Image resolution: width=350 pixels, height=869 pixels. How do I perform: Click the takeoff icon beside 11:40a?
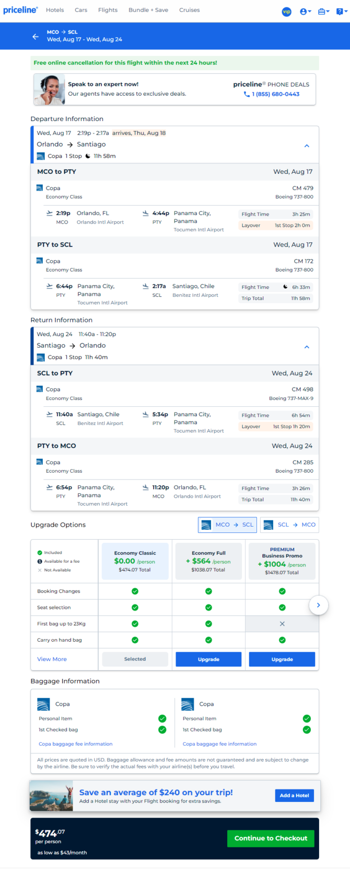coord(50,414)
